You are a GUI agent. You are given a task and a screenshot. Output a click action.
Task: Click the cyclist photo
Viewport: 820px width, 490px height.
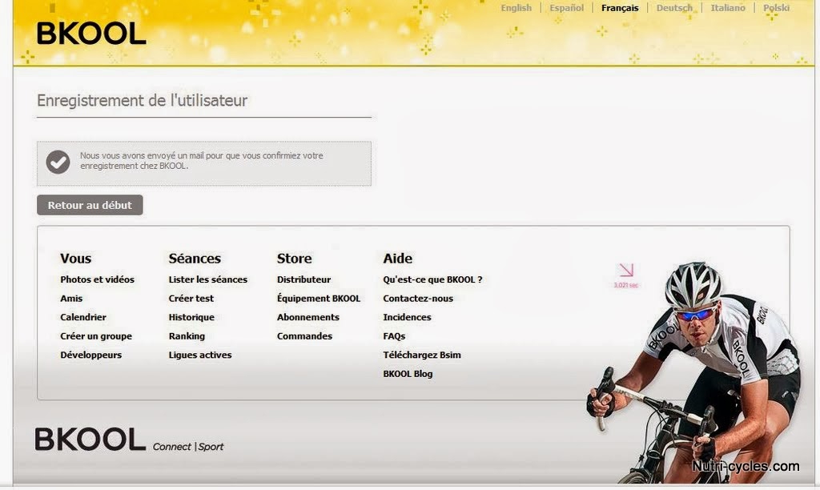point(694,372)
